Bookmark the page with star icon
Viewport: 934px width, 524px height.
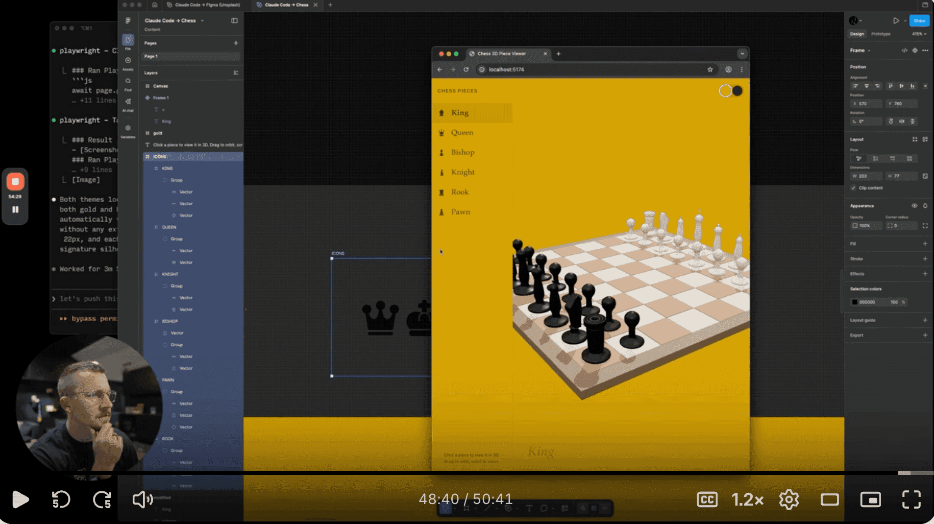click(x=710, y=69)
